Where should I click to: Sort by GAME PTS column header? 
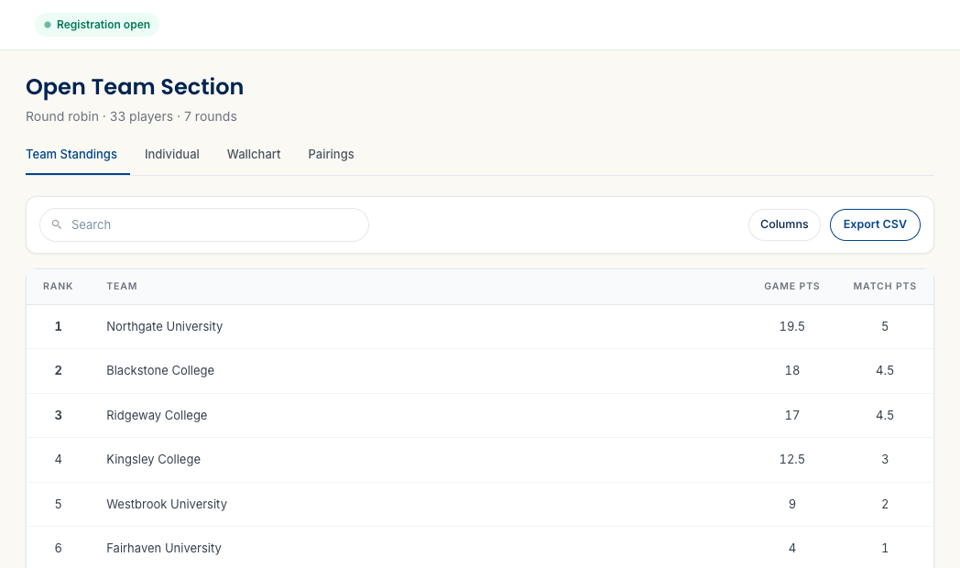click(791, 287)
